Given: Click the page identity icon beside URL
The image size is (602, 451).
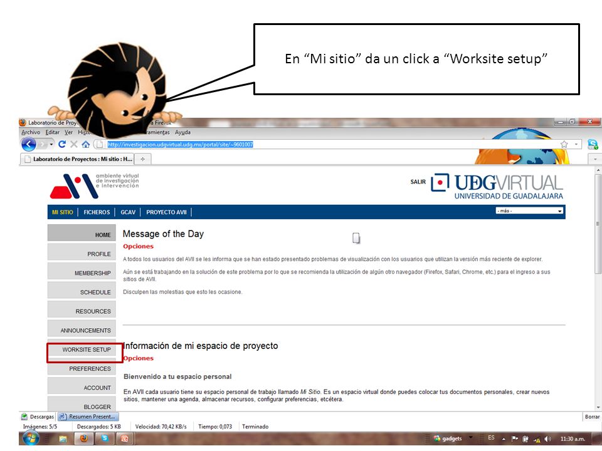Looking at the screenshot, I should (x=100, y=144).
